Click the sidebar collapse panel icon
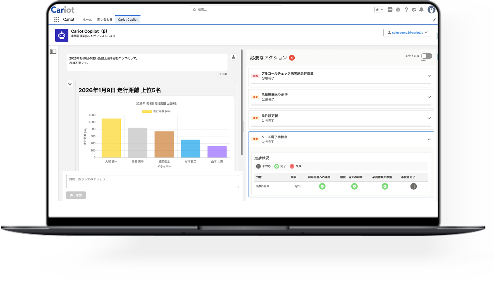The height and width of the screenshot is (284, 494). [53, 51]
